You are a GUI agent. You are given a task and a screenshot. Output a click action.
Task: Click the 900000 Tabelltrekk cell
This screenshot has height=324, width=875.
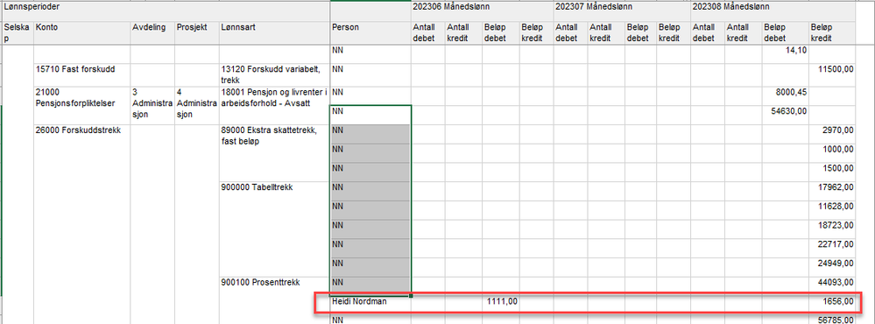(274, 229)
